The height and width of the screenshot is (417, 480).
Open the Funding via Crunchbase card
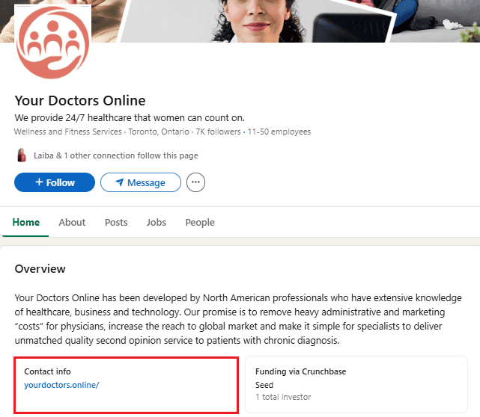tap(356, 384)
